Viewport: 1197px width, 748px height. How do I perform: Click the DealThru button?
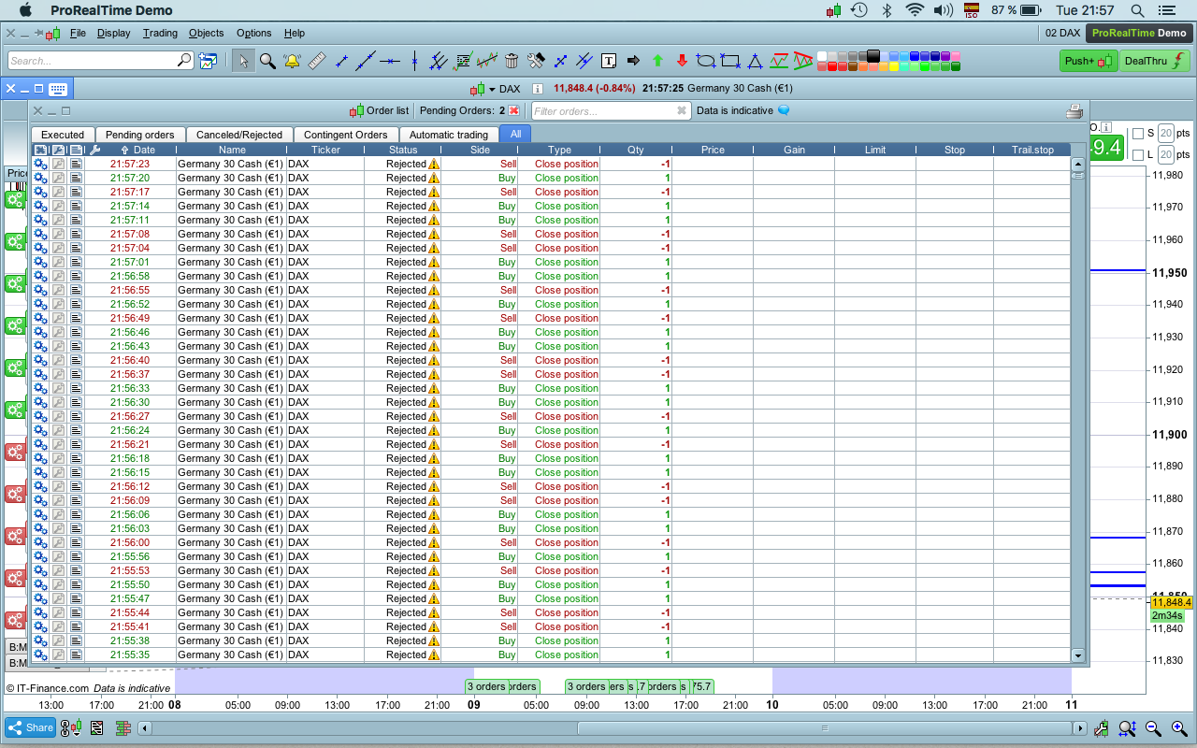[1154, 61]
